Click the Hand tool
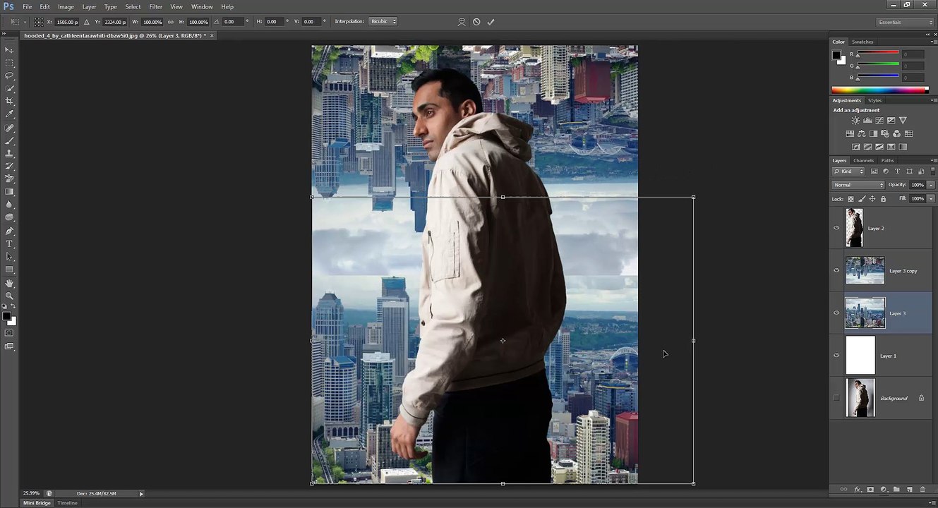The image size is (938, 508). click(9, 283)
